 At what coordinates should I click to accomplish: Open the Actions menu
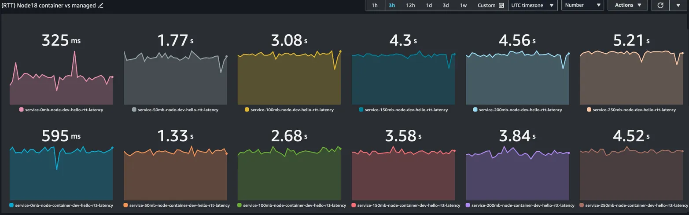coord(628,5)
